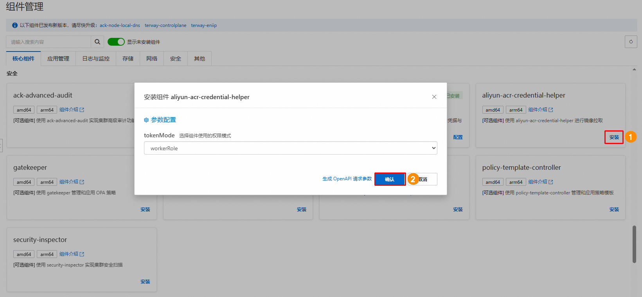Switch to the 应用管理 tab

click(58, 59)
